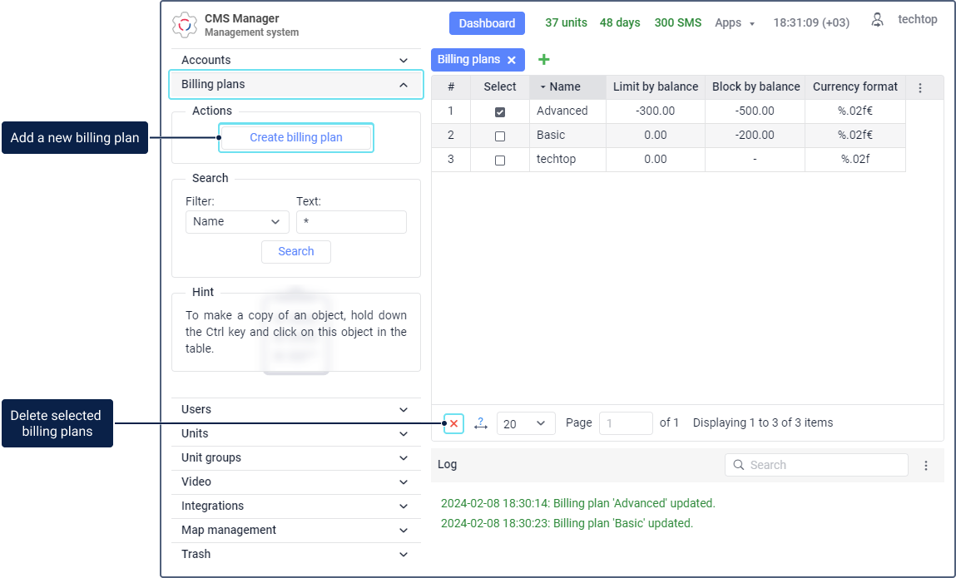Viewport: 956px width, 578px height.
Task: Click the CMS Manager logo icon
Action: pyautogui.click(x=185, y=25)
